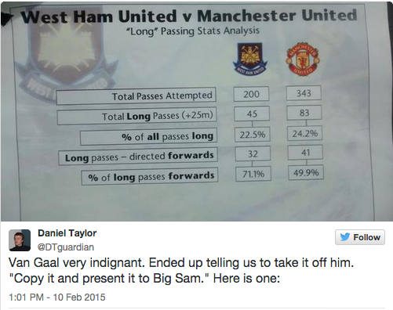The image size is (393, 310).
Task: Click the 71.1% long passes forwards value
Action: click(x=253, y=174)
